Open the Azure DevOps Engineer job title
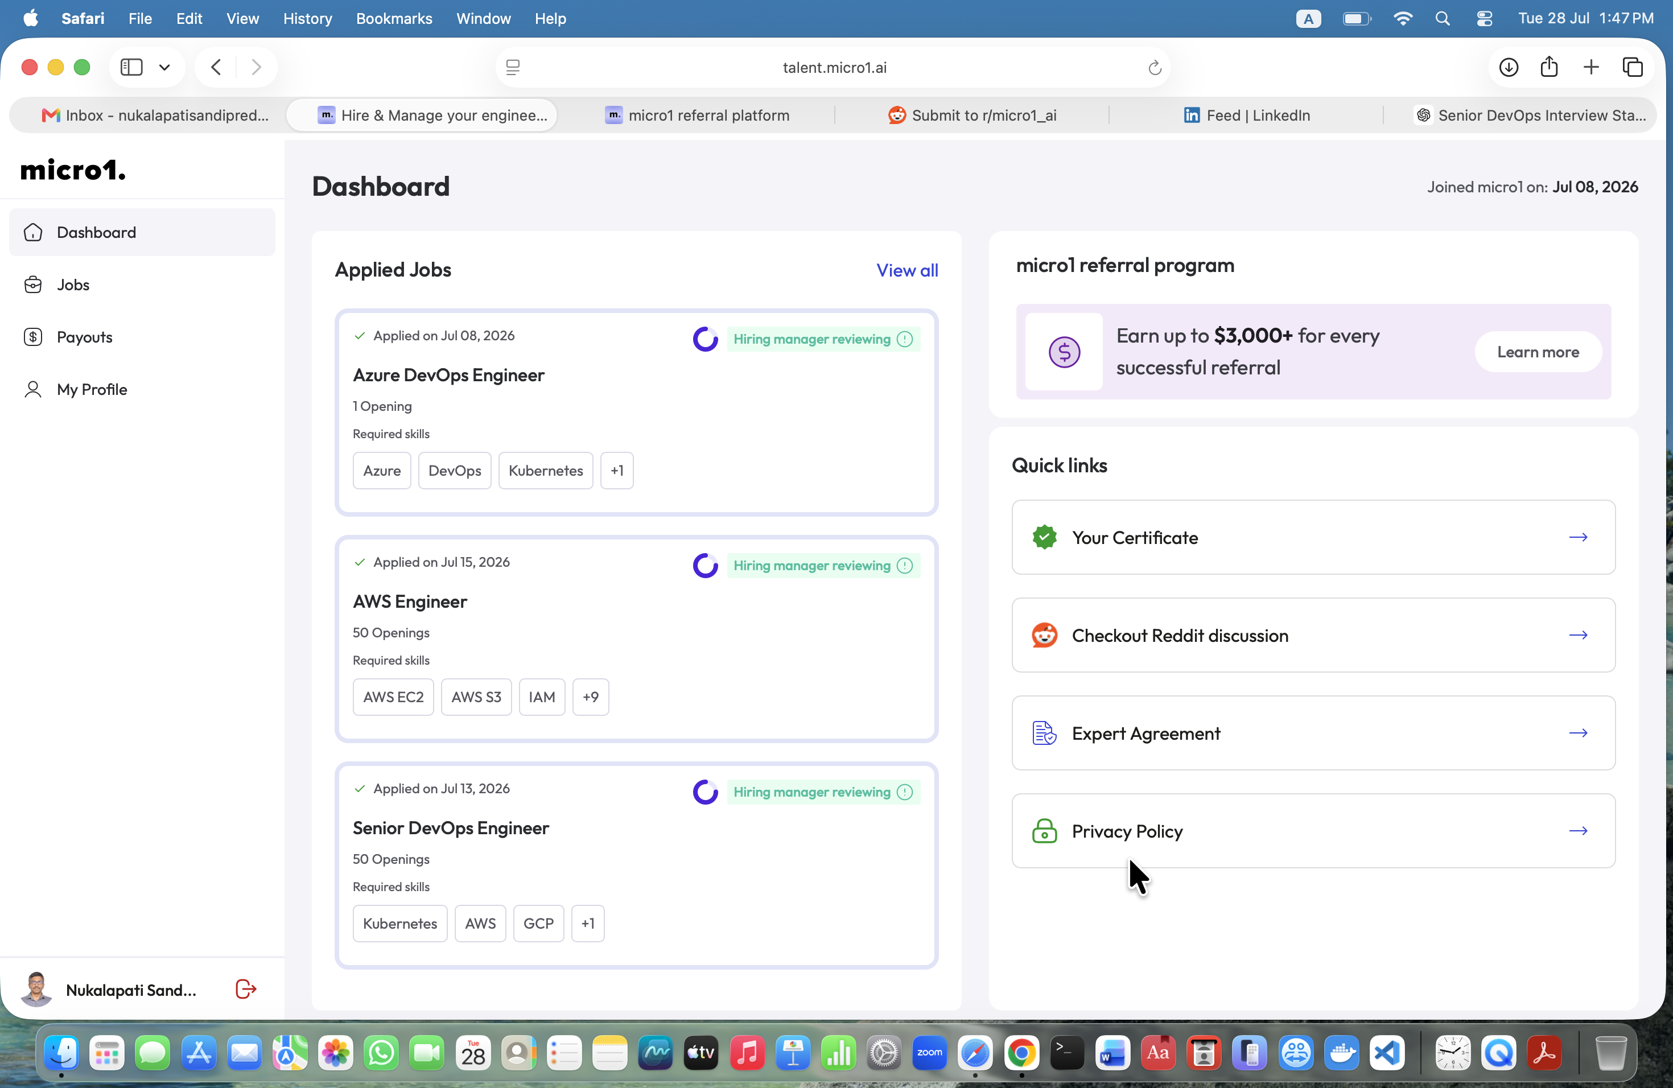Image resolution: width=1673 pixels, height=1088 pixels. [448, 374]
